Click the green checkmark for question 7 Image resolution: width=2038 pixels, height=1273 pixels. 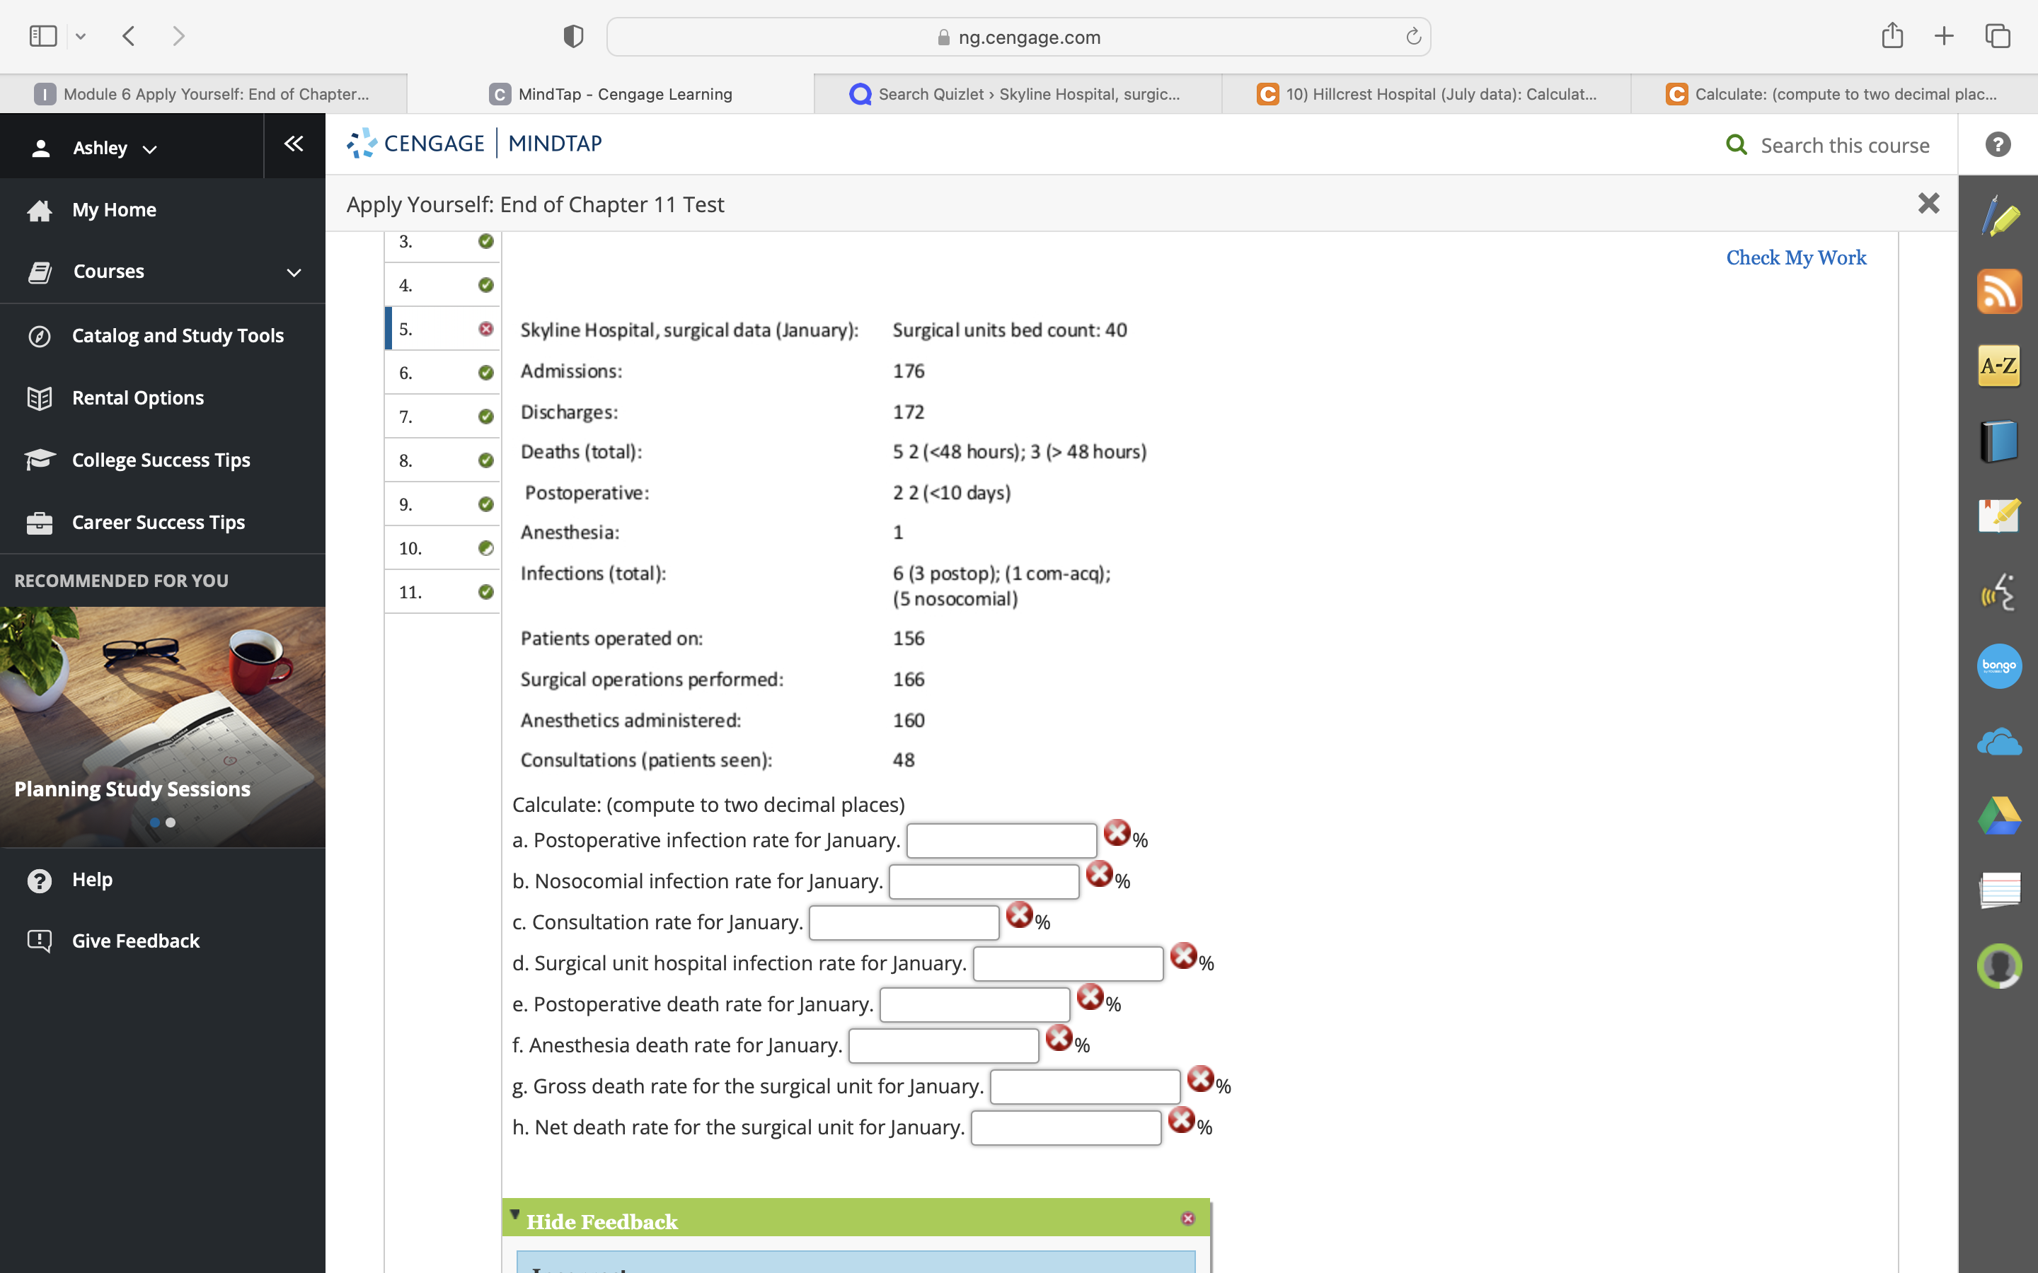click(485, 417)
